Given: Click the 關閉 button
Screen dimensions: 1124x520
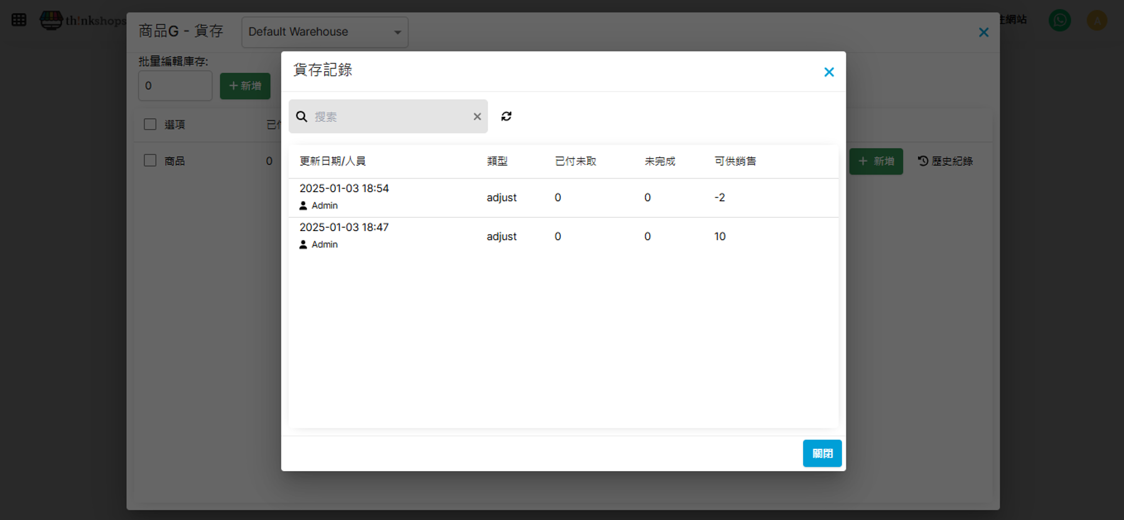Looking at the screenshot, I should 822,453.
